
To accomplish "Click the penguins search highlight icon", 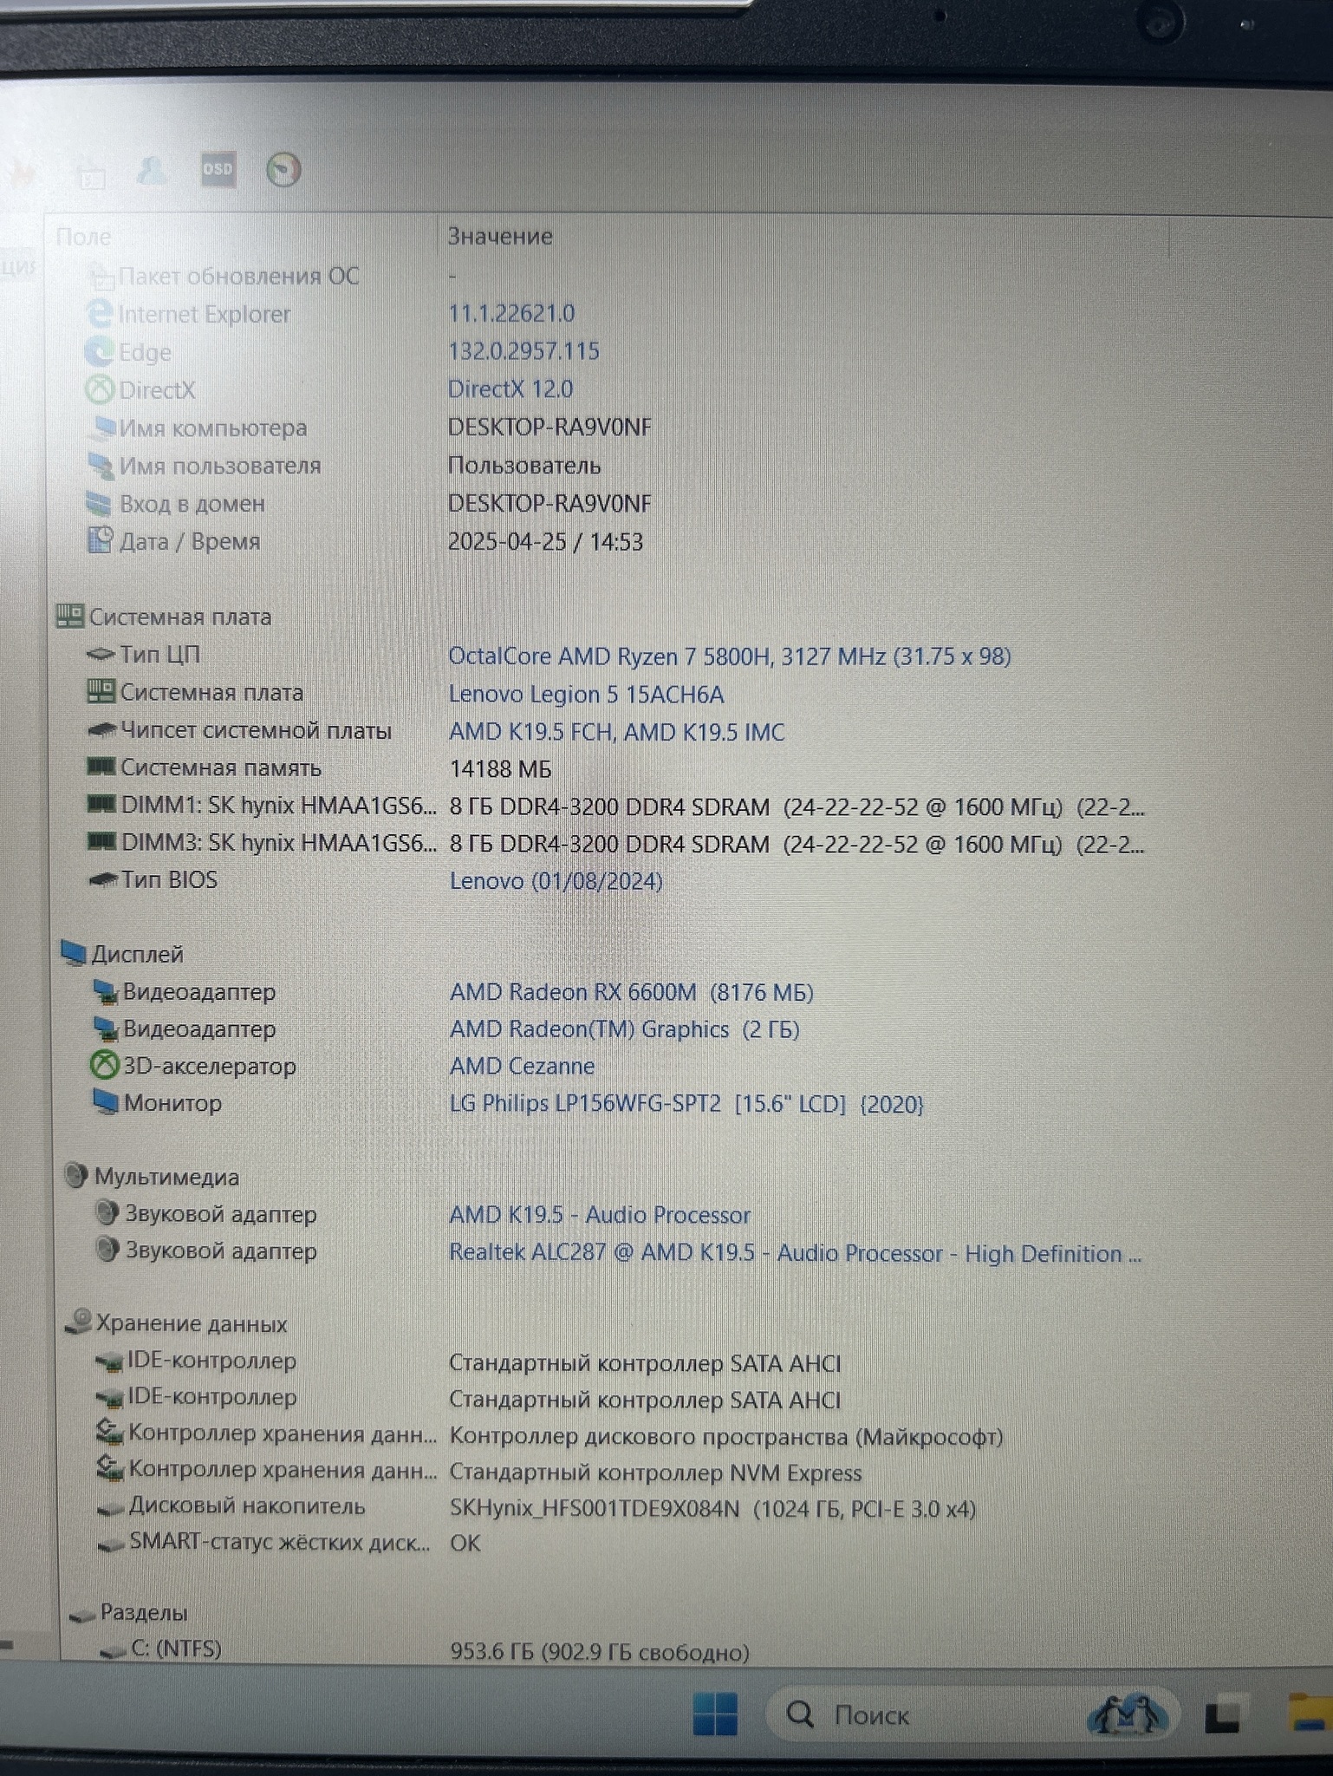I will 1127,1714.
